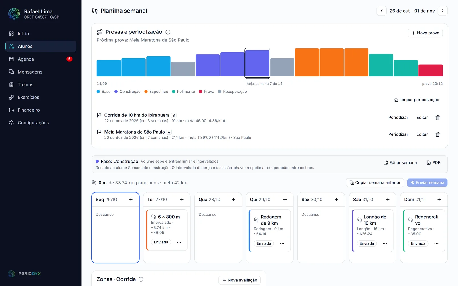458x286 pixels.
Task: Click Copiar semana anterior
Action: tap(375, 183)
